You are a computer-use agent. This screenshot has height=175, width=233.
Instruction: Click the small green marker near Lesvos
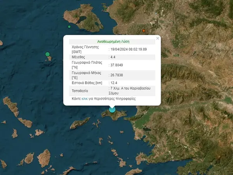[x=69, y=27]
